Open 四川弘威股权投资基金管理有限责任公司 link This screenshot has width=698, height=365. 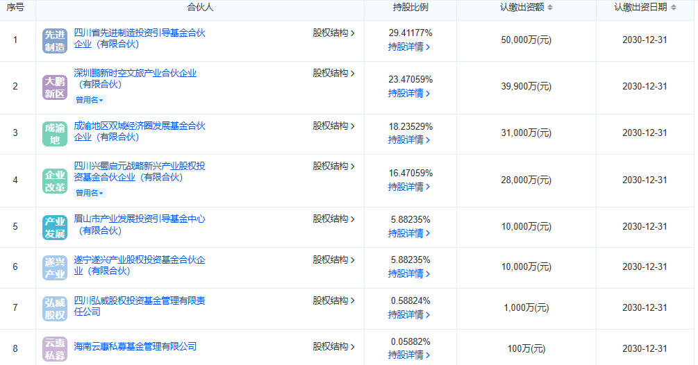point(140,306)
